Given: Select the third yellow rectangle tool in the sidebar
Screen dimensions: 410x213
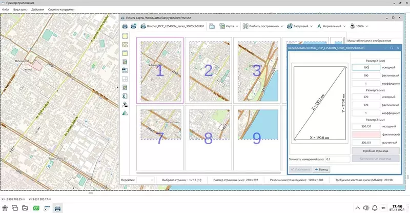Looking at the screenshot, I should tap(125, 53).
